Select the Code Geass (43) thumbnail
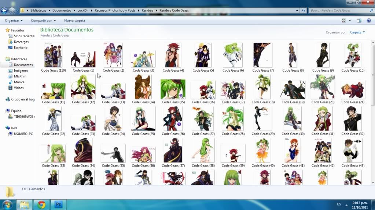 click(x=353, y=150)
